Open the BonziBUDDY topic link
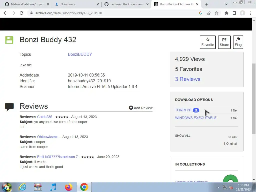The width and height of the screenshot is (256, 192). (80, 54)
